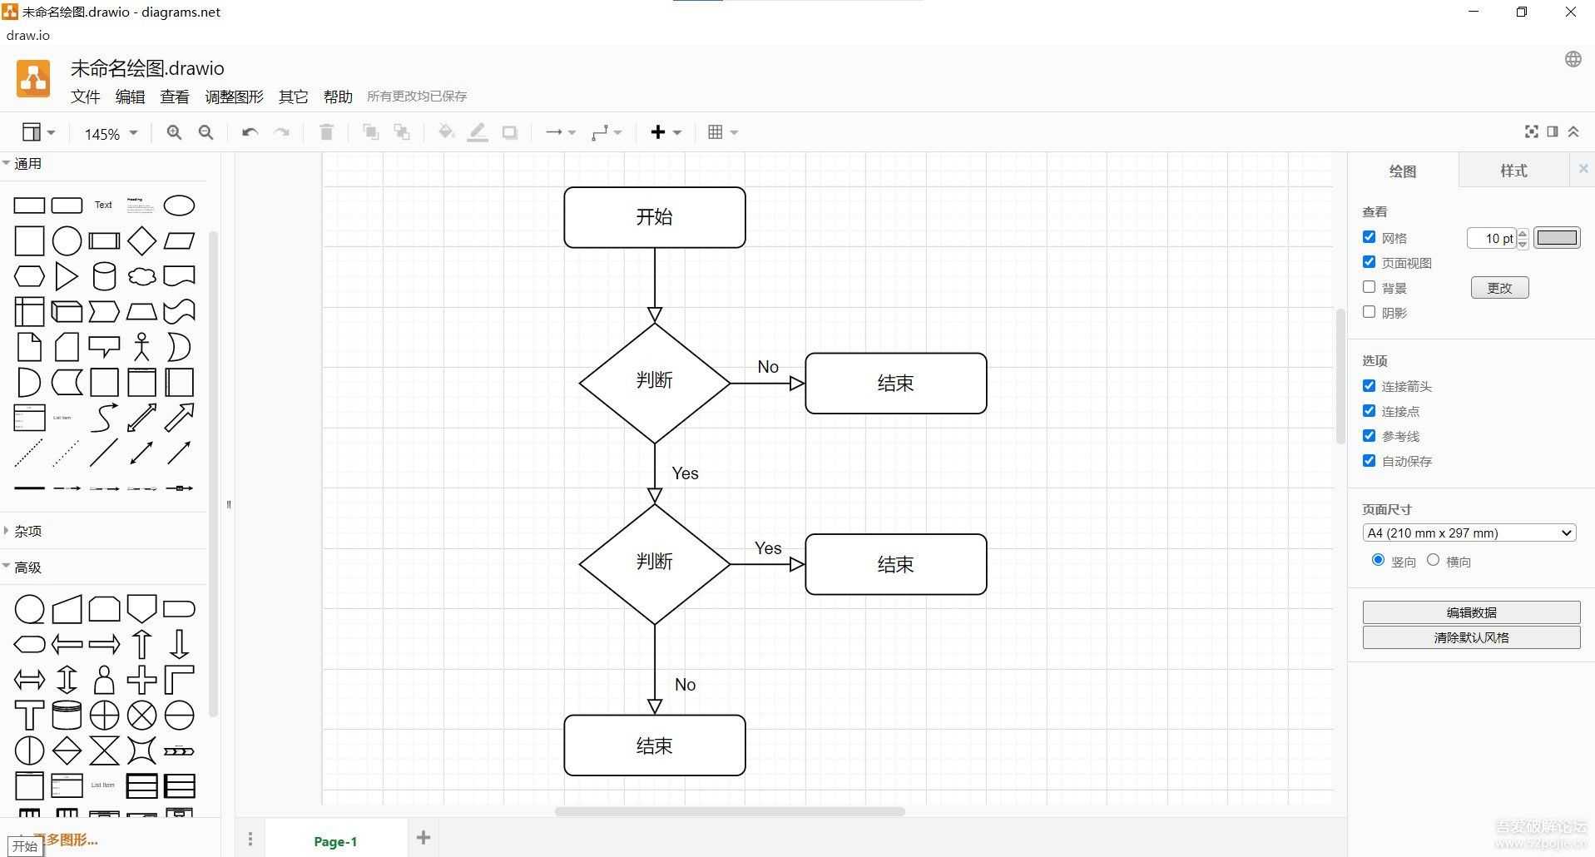Expand the 杂项 shapes section

coord(27,530)
